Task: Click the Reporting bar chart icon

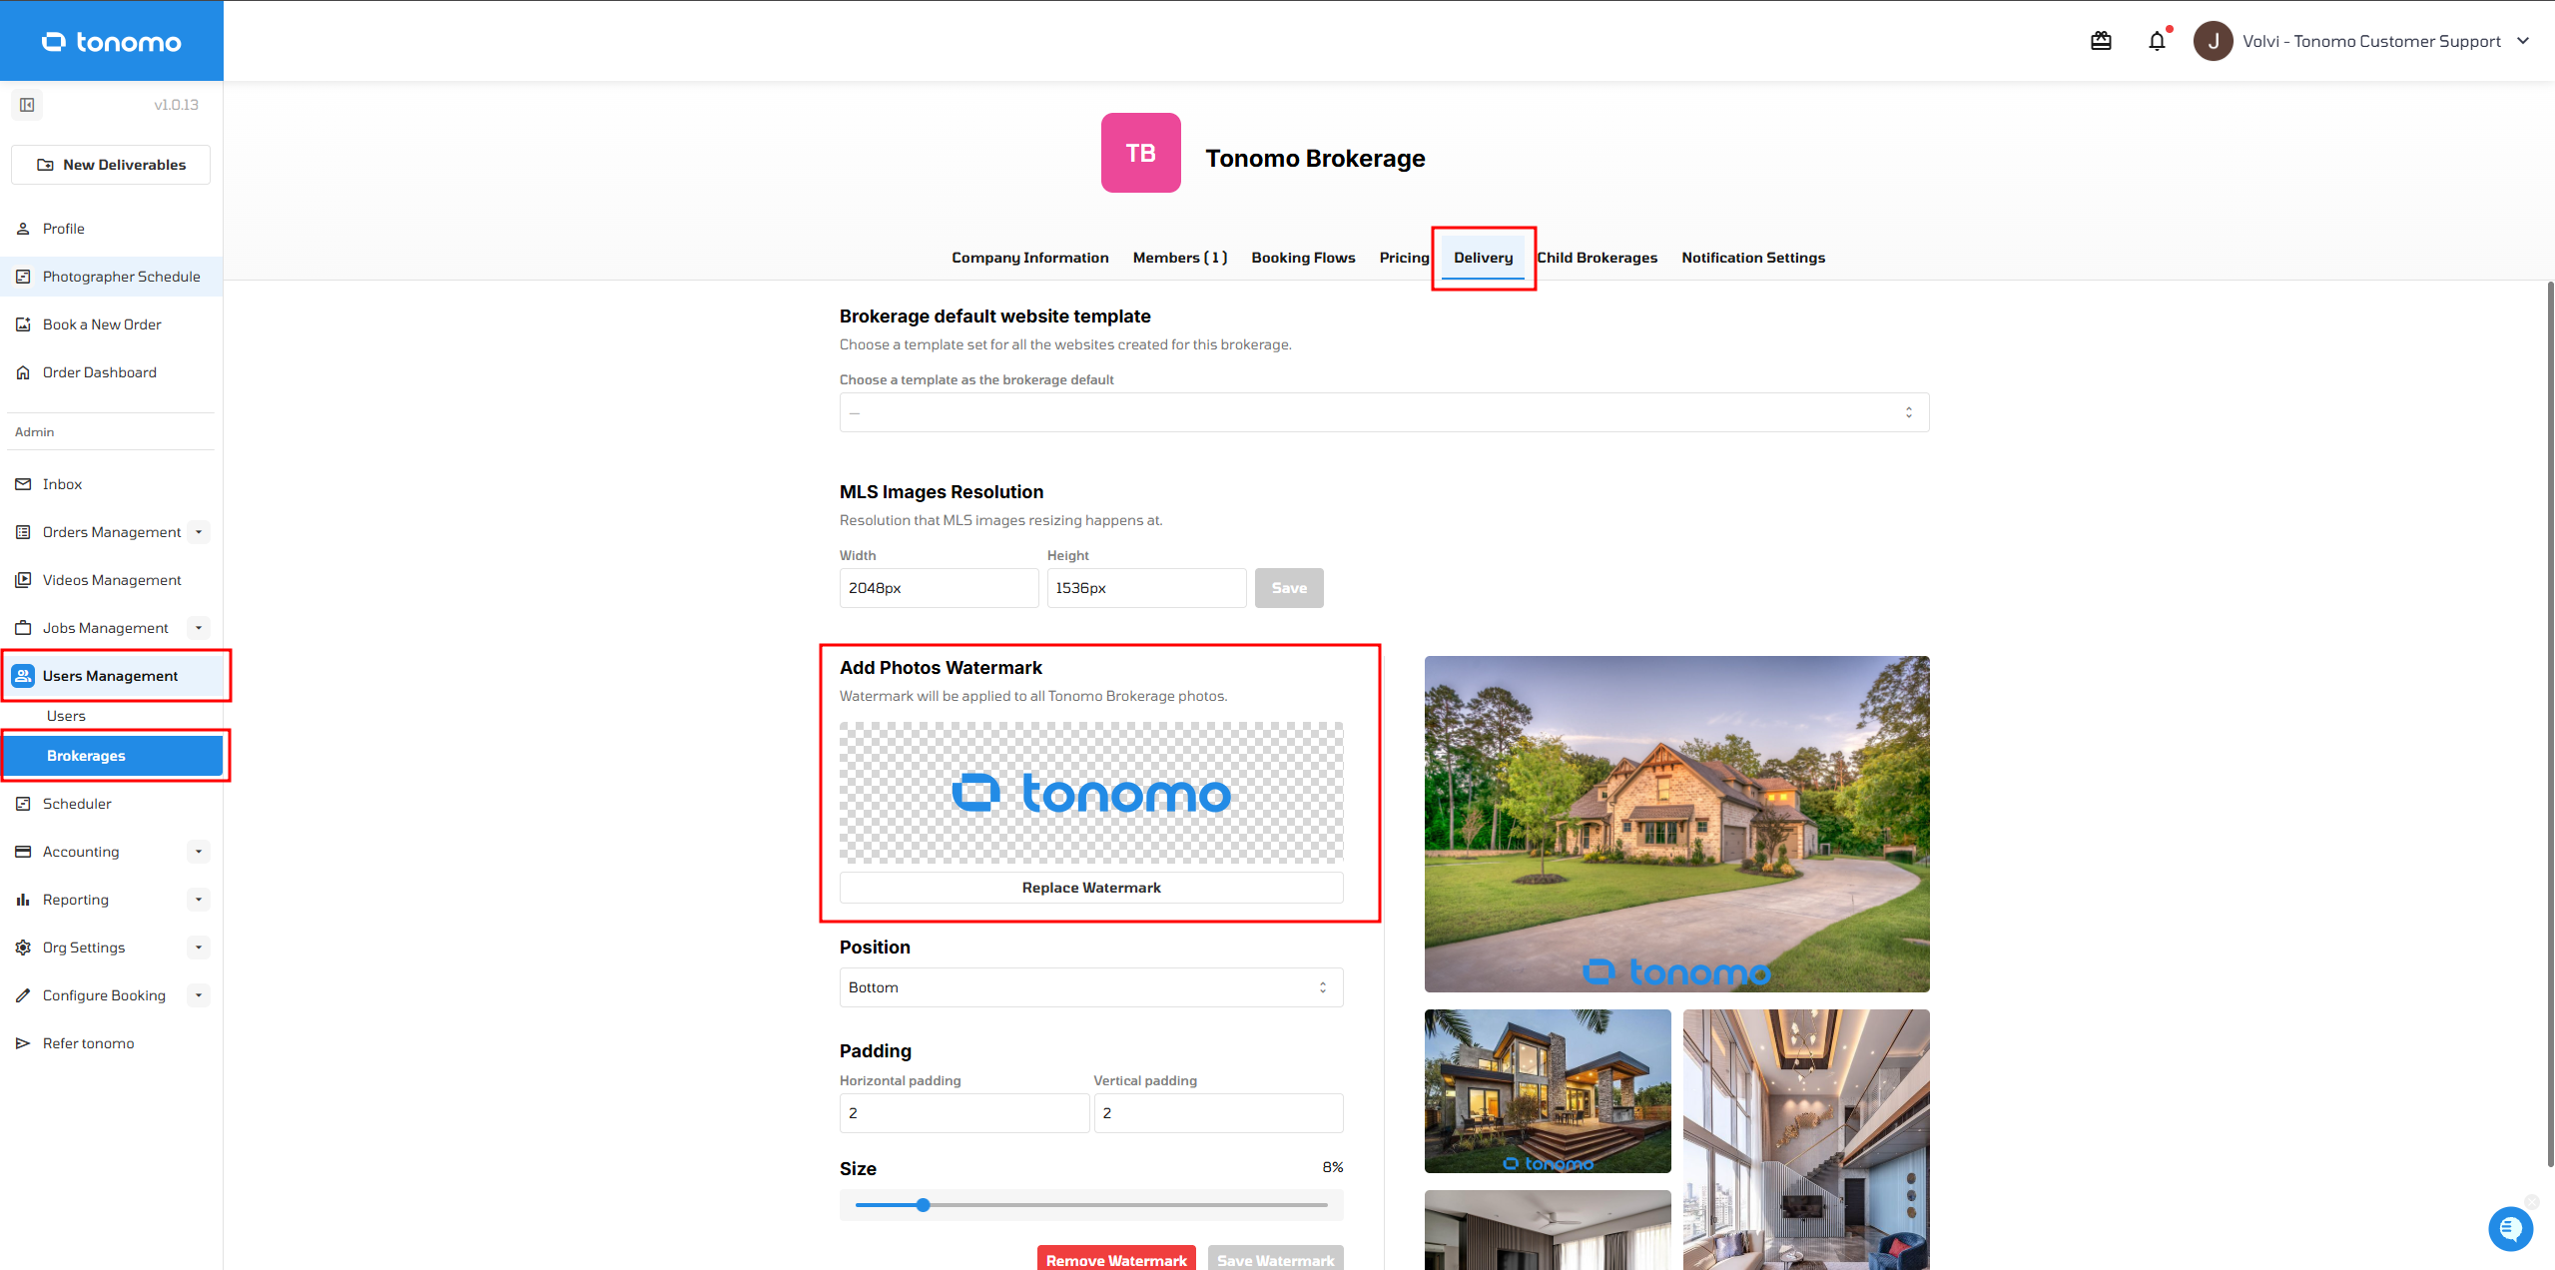Action: [x=23, y=900]
